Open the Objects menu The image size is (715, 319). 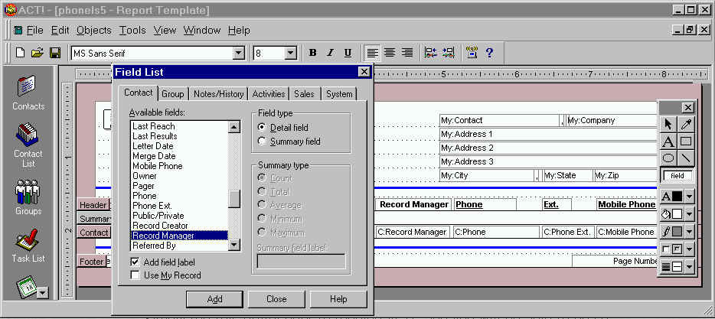pos(94,31)
